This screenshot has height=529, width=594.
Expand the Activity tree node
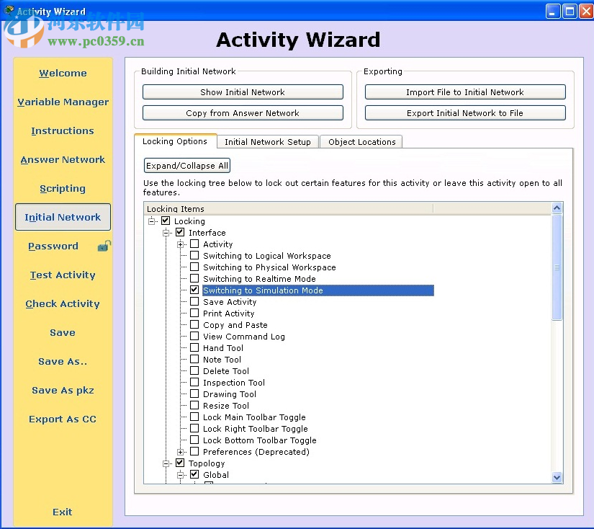pyautogui.click(x=180, y=244)
